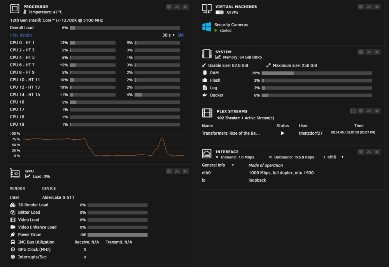
Task: Click Plex Streams header film strip button
Action: (353, 111)
